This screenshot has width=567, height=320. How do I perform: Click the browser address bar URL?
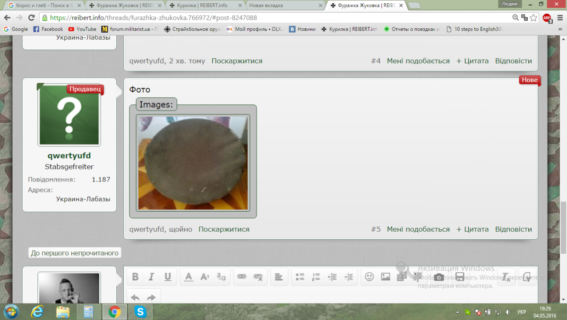(153, 17)
